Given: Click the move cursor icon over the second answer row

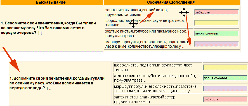Looking at the screenshot, I should click(133, 24).
